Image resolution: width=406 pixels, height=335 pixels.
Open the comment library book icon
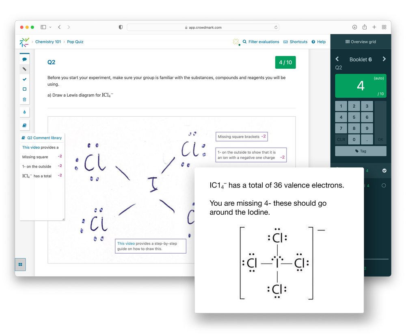pyautogui.click(x=24, y=125)
